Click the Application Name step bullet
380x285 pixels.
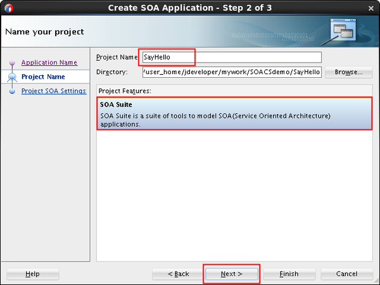12,63
